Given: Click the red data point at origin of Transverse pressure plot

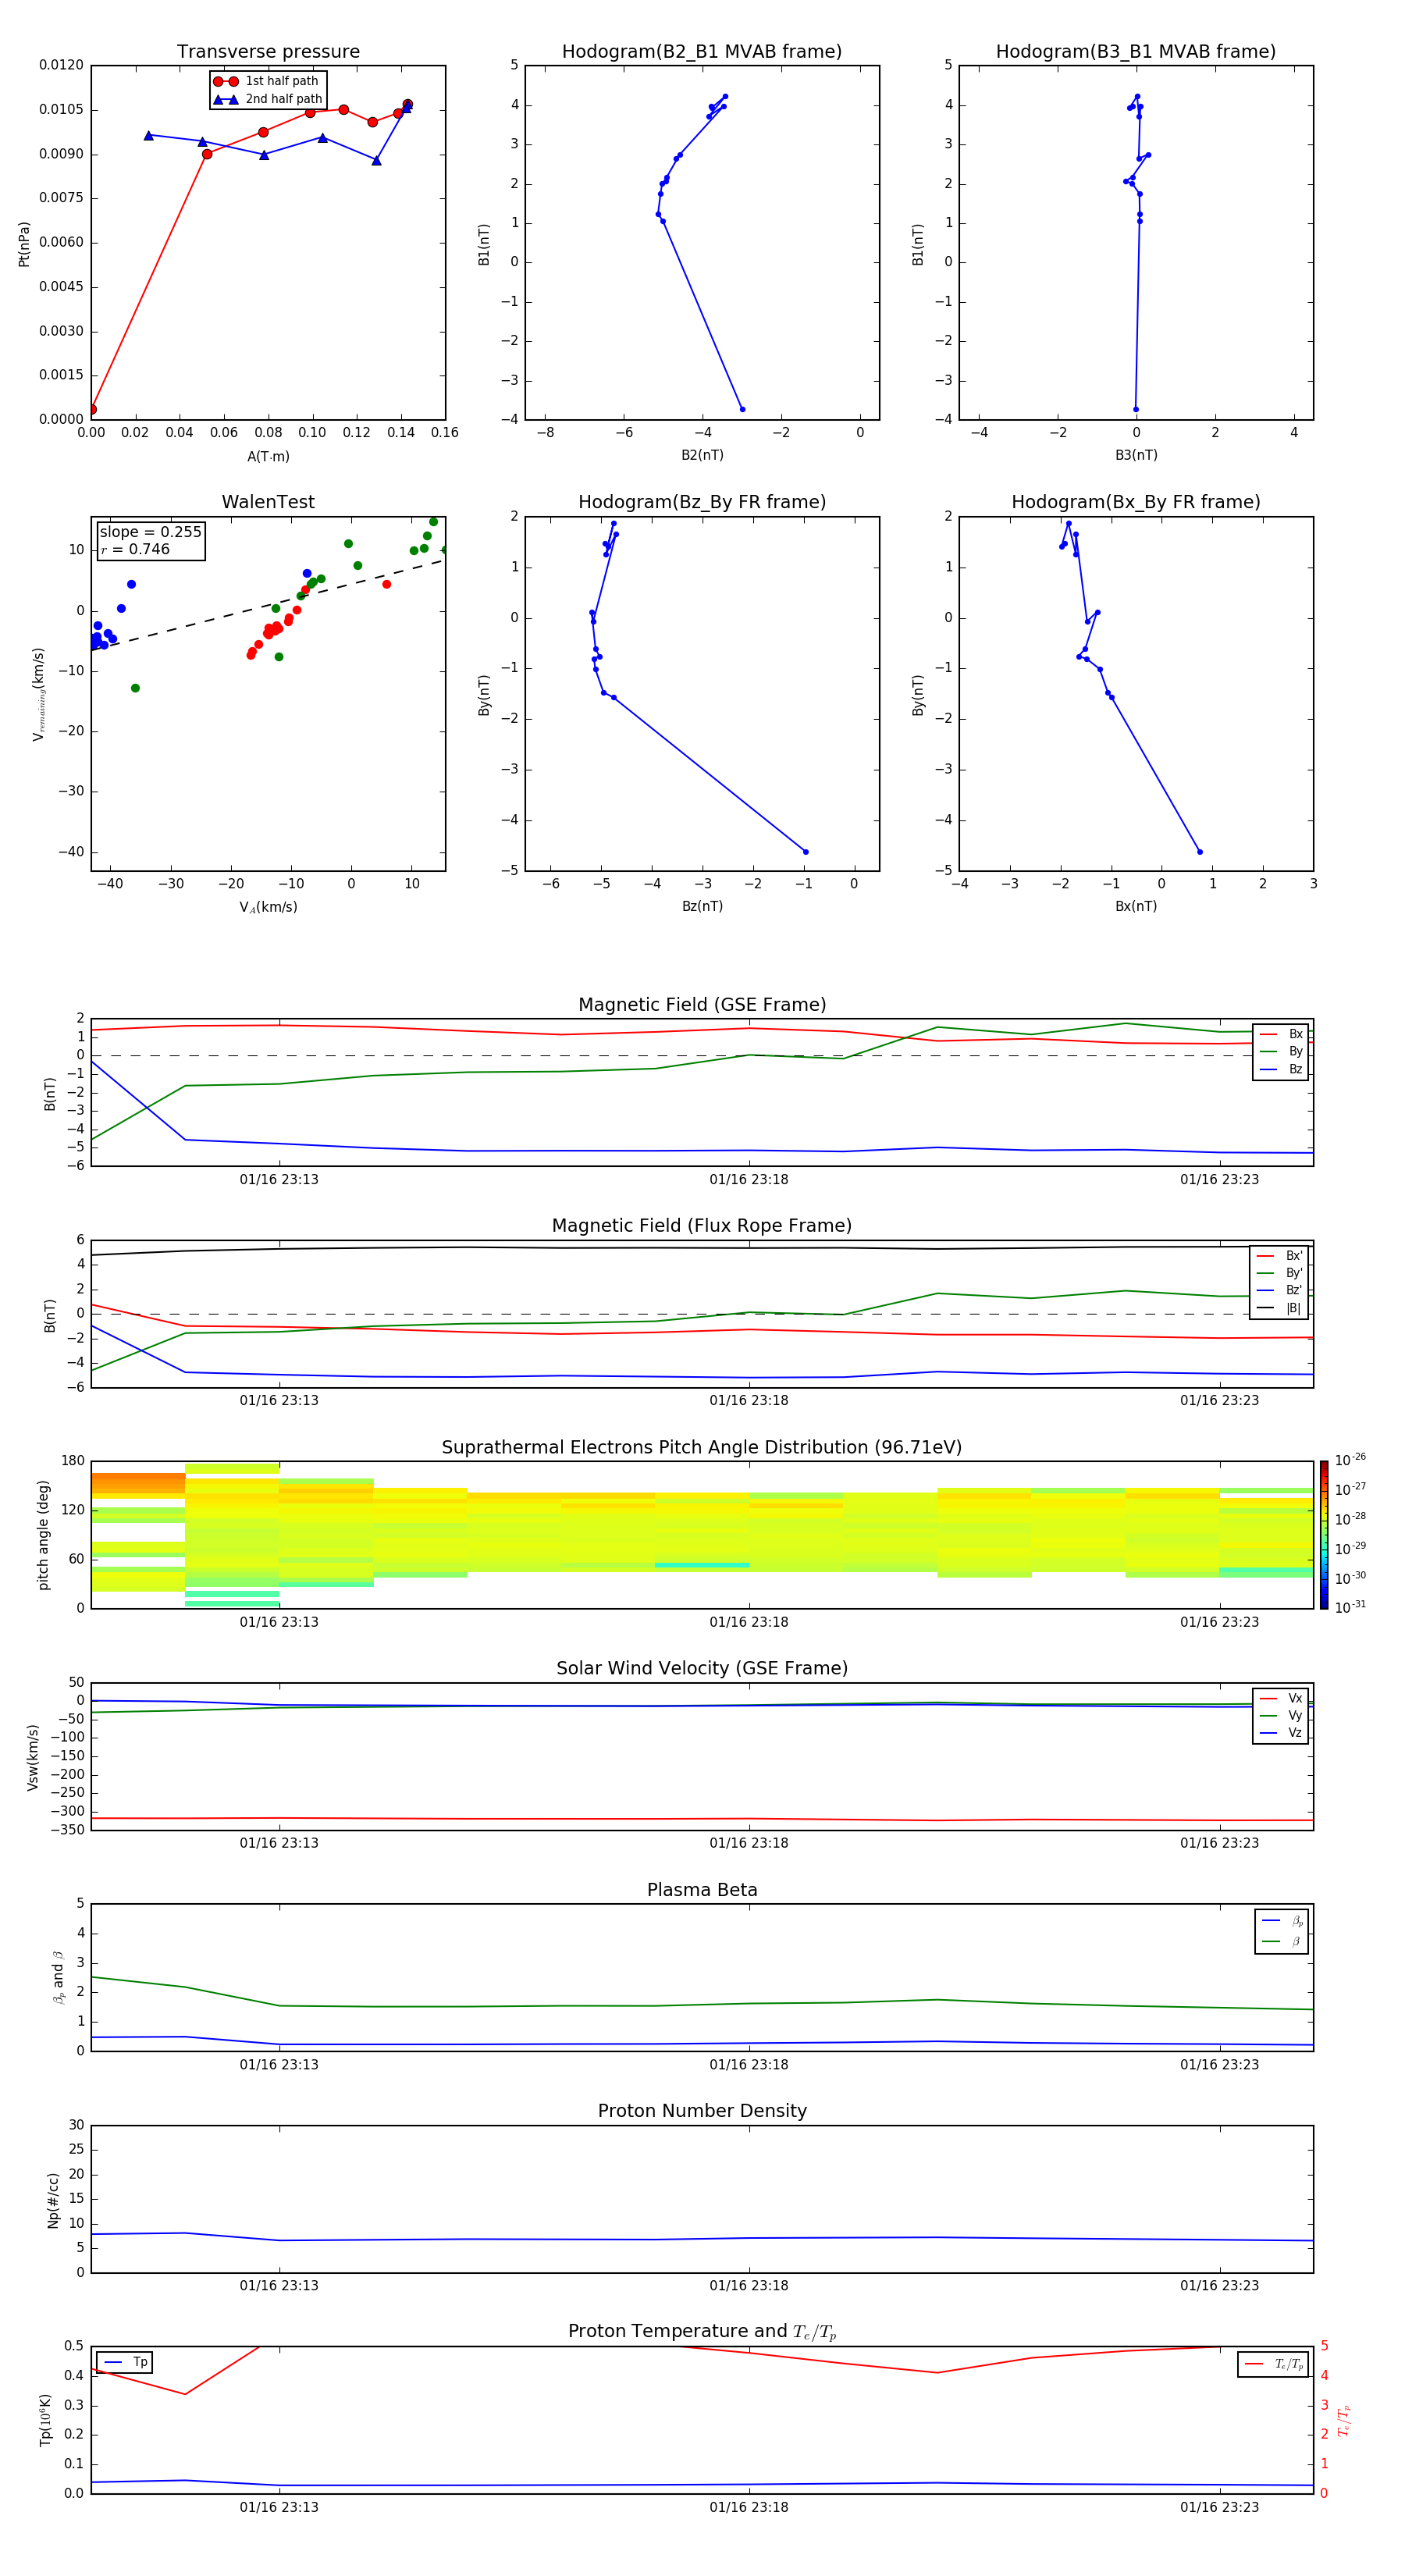Looking at the screenshot, I should (x=92, y=409).
